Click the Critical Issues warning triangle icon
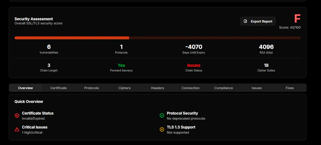 coord(17,129)
